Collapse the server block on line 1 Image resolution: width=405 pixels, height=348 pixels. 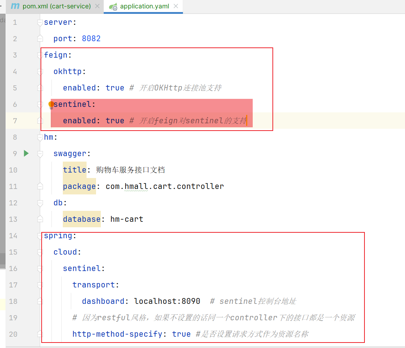[40, 23]
